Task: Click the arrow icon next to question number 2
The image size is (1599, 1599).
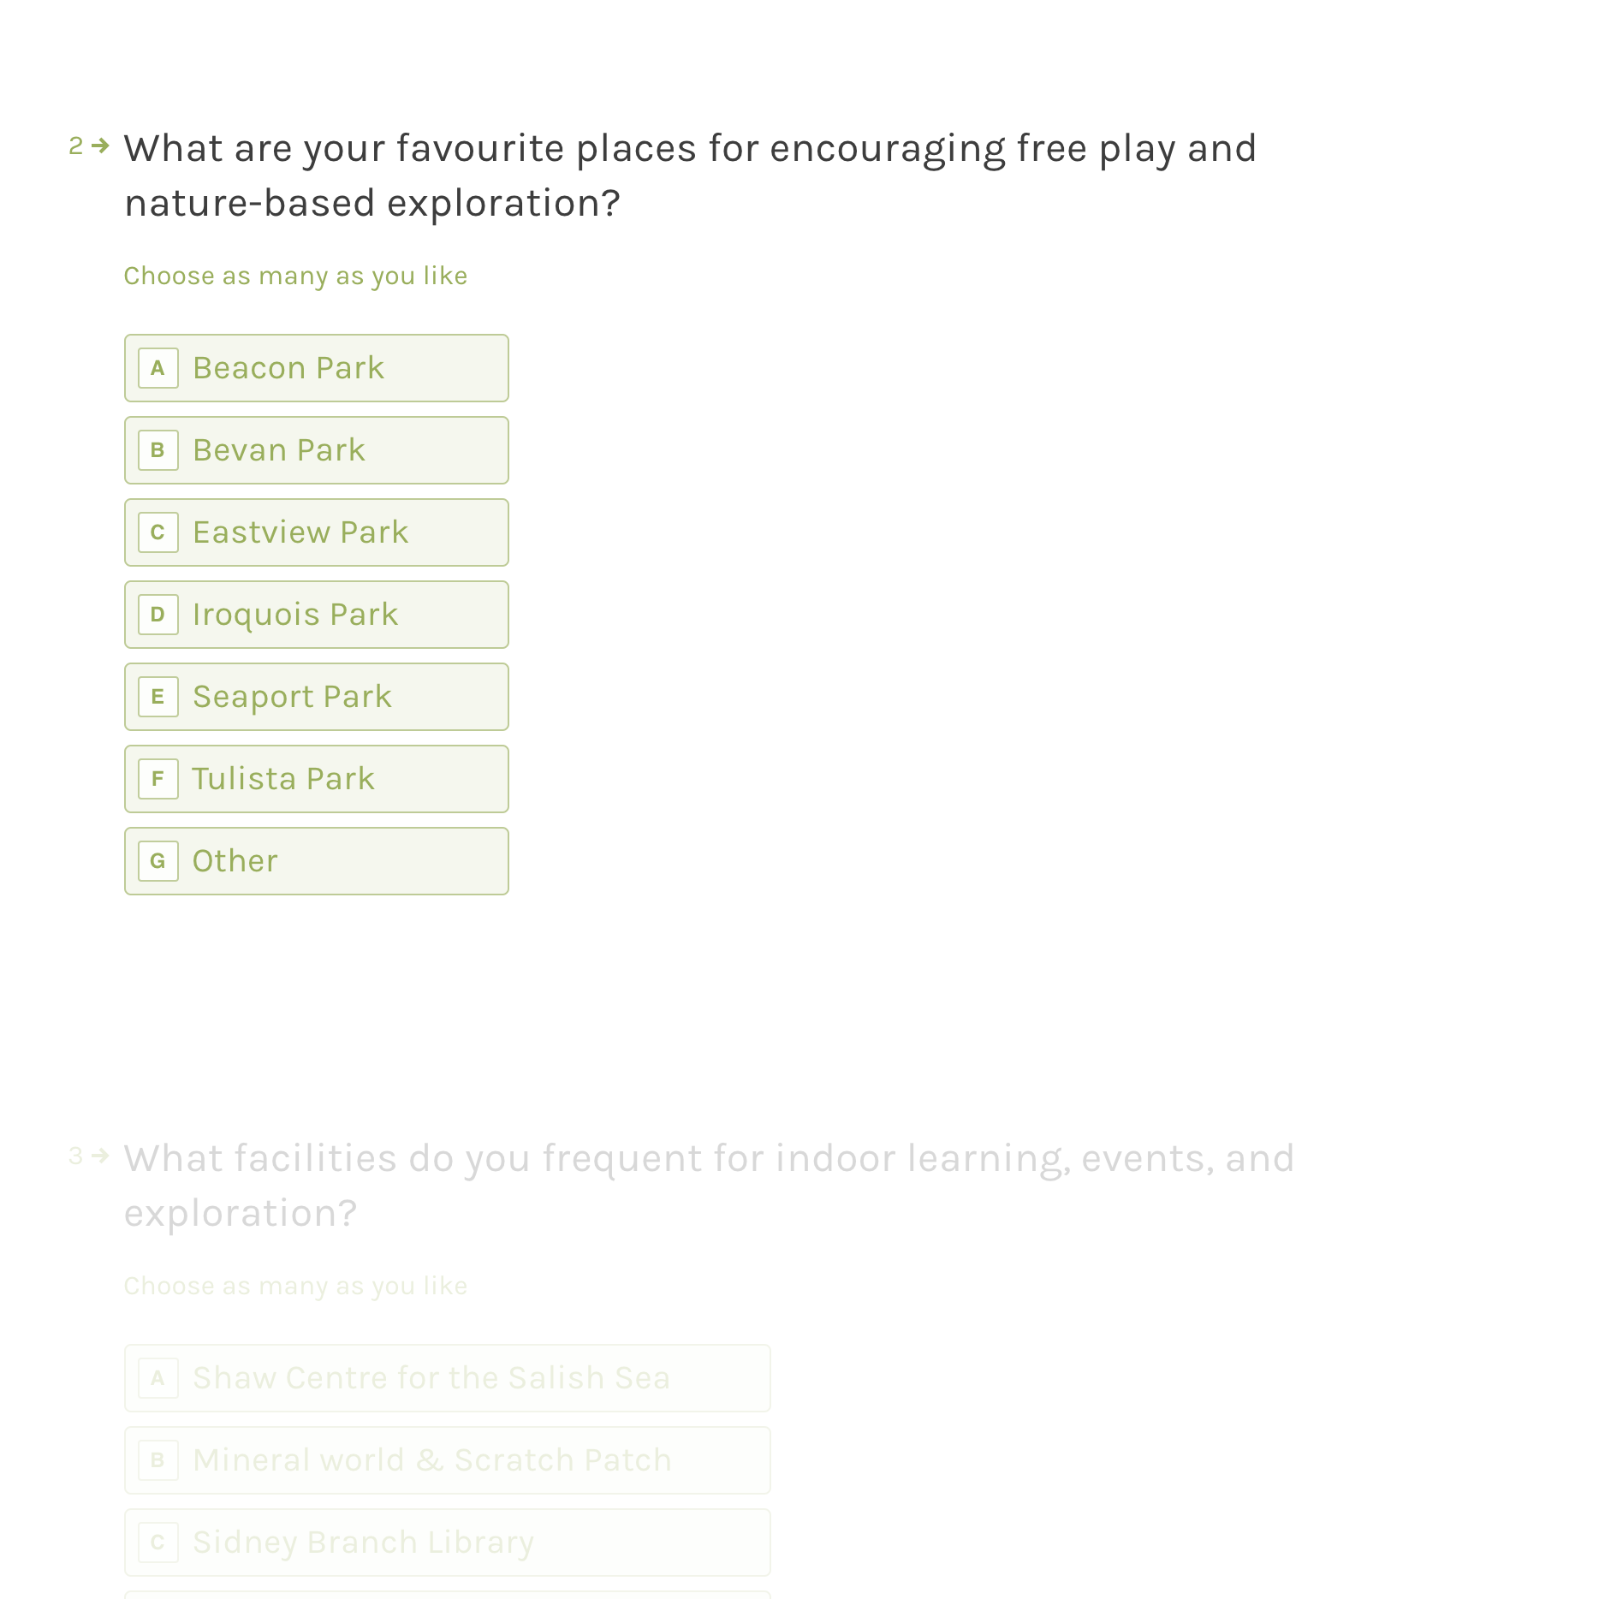Action: pyautogui.click(x=100, y=146)
